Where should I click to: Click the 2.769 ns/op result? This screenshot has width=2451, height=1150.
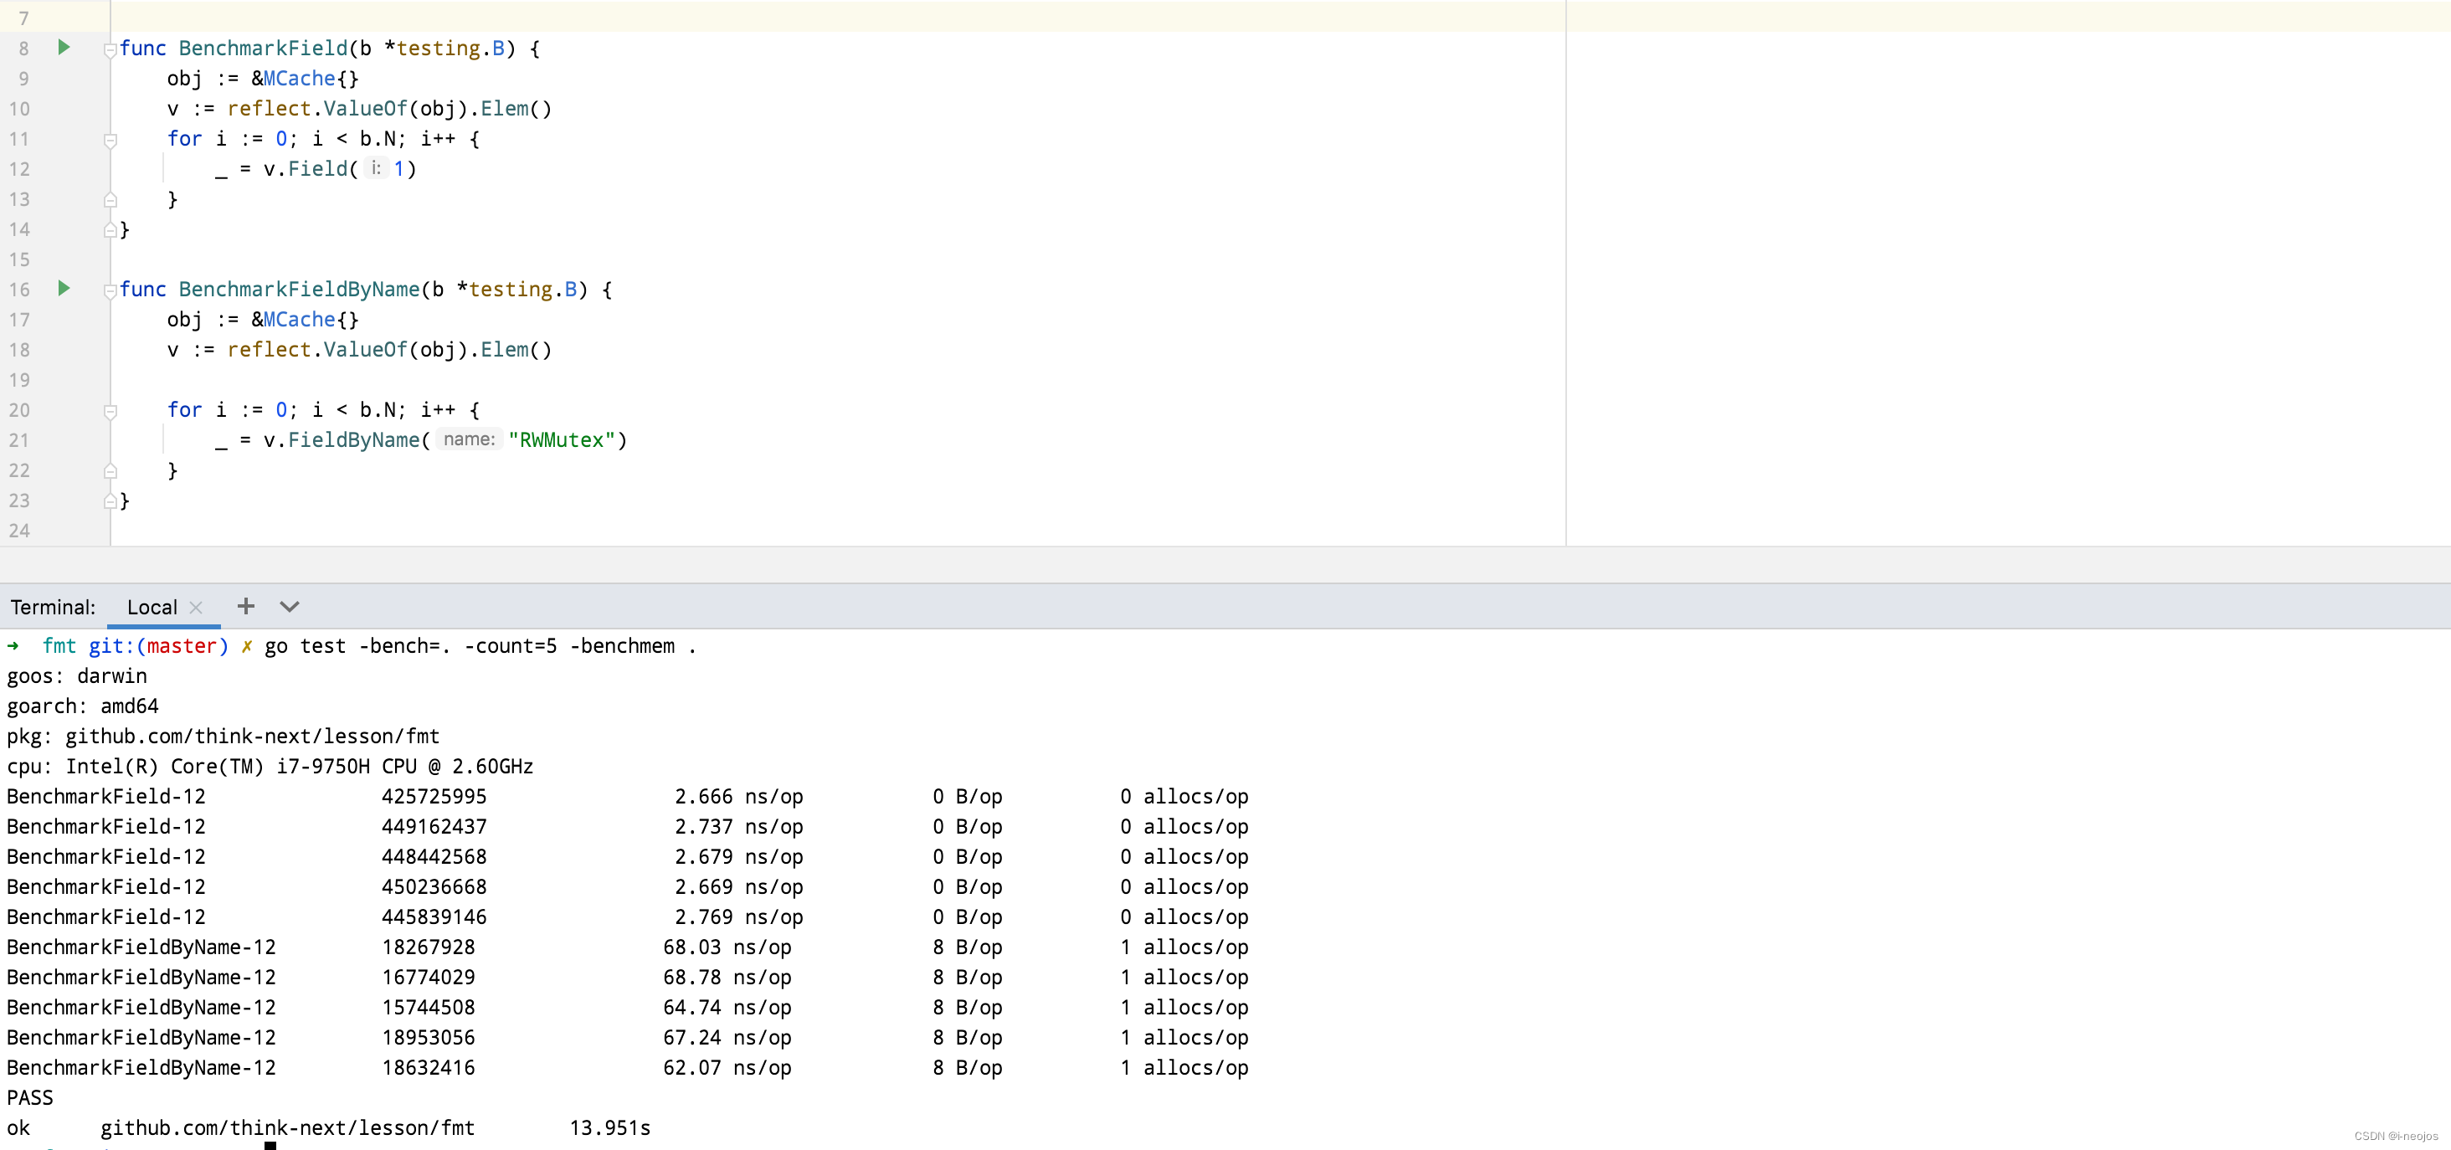[x=739, y=918]
